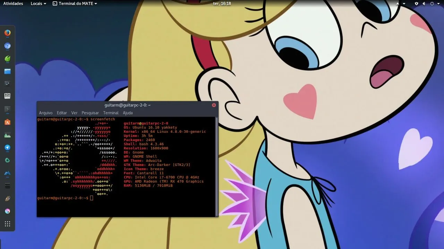Open the Pesquisar menu in the terminal
444x249 pixels.
click(x=90, y=113)
